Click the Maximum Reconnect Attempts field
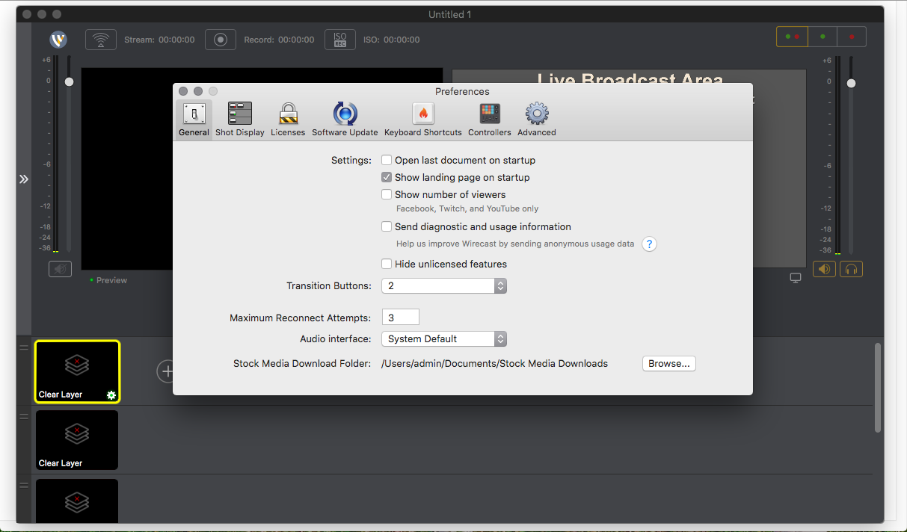907x532 pixels. [x=400, y=318]
